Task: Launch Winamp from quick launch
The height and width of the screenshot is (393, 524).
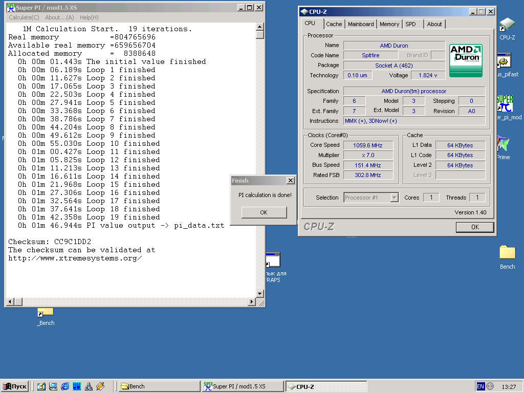Action: (100, 386)
